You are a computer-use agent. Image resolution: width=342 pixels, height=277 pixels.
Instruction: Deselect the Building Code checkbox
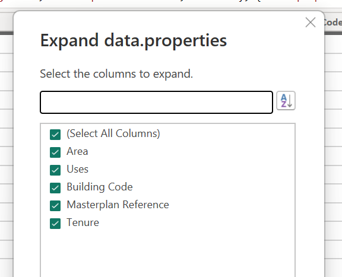[55, 188]
